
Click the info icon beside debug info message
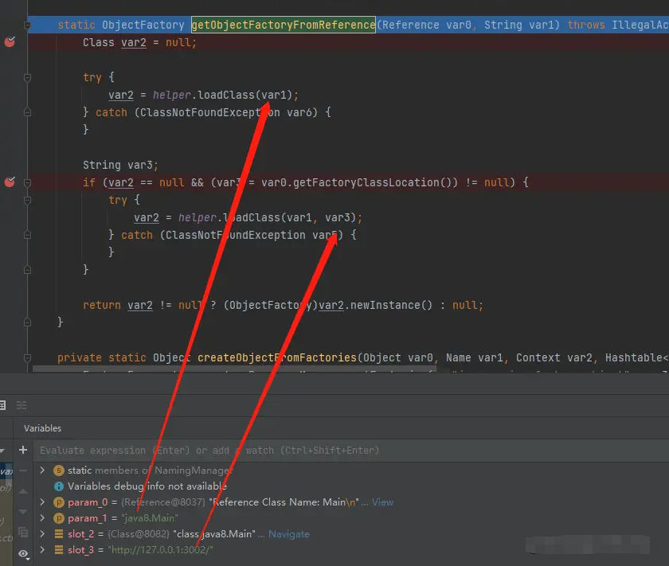58,486
